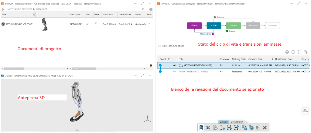Click the Bookmark Editor play arrow before the breadcrumb
311x133 pixels.
pos(3,9)
